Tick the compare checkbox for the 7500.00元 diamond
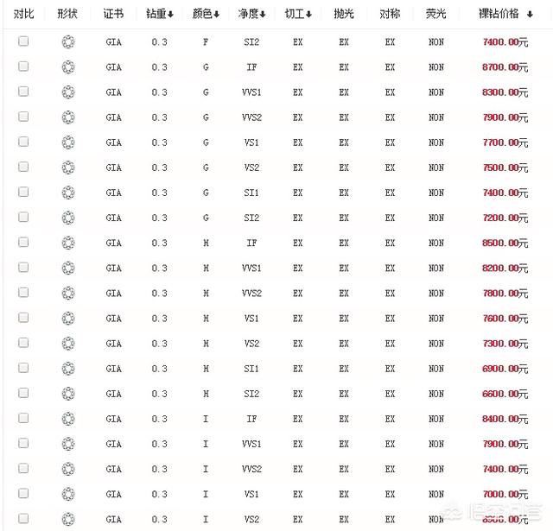 coord(23,168)
